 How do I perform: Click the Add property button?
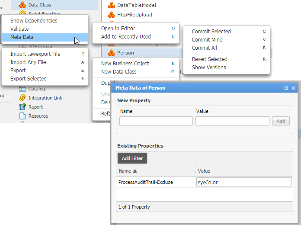pyautogui.click(x=280, y=121)
